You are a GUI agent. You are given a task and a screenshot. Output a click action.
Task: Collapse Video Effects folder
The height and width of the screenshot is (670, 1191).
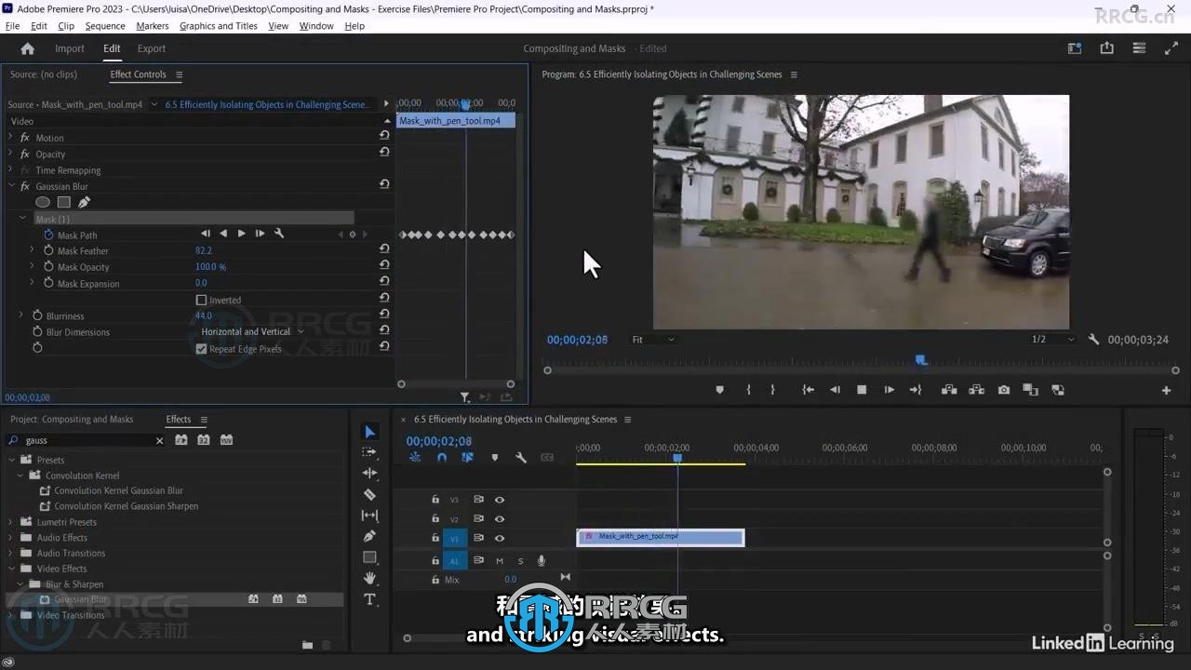pyautogui.click(x=11, y=569)
